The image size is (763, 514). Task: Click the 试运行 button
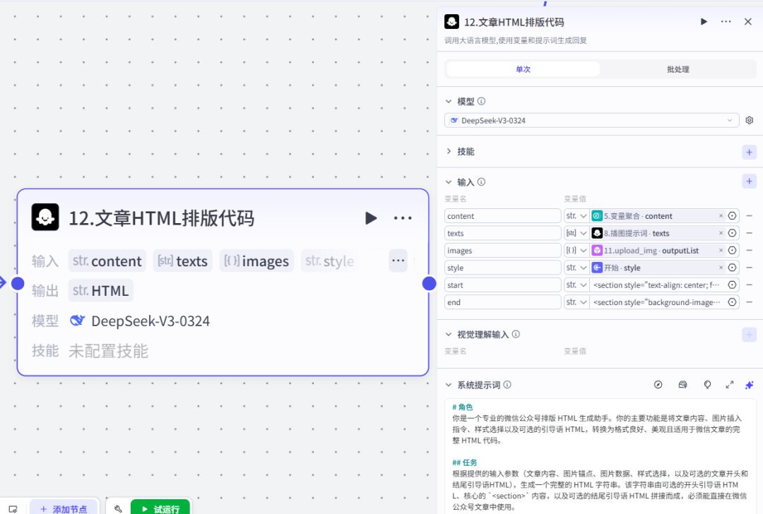[x=160, y=508]
